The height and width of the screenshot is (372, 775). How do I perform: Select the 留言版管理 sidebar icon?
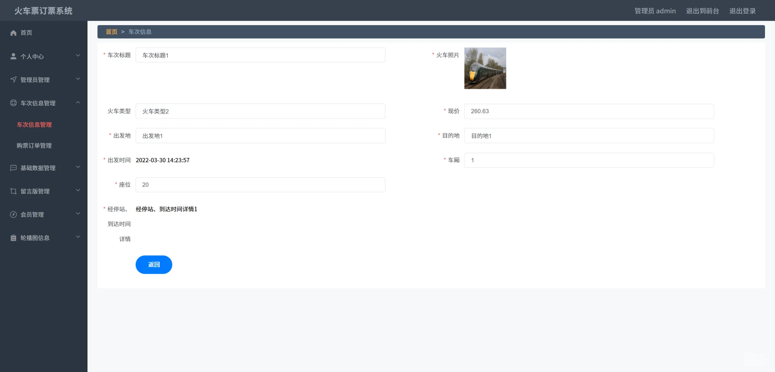click(13, 191)
